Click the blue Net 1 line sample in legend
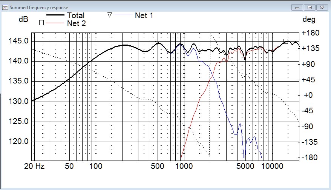The image size is (331, 190). pyautogui.click(x=123, y=15)
